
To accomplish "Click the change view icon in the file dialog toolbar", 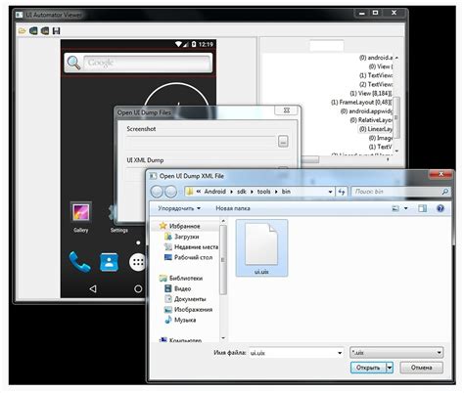I will point(395,208).
